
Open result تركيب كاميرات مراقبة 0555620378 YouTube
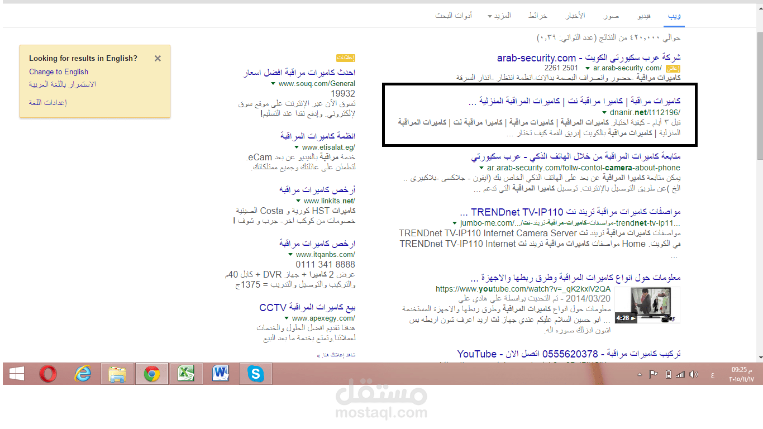[x=569, y=354]
